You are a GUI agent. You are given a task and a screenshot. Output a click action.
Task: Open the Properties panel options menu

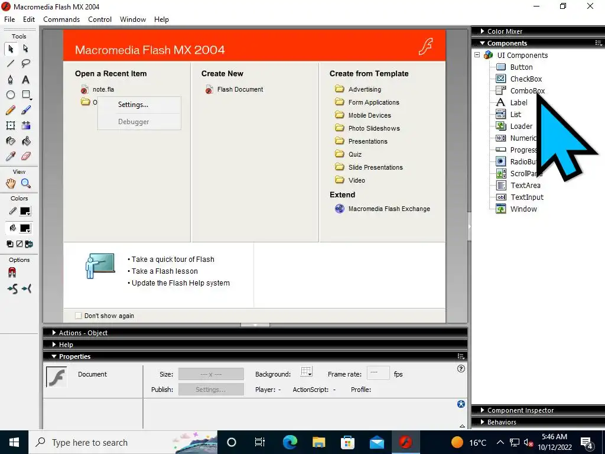(x=461, y=356)
